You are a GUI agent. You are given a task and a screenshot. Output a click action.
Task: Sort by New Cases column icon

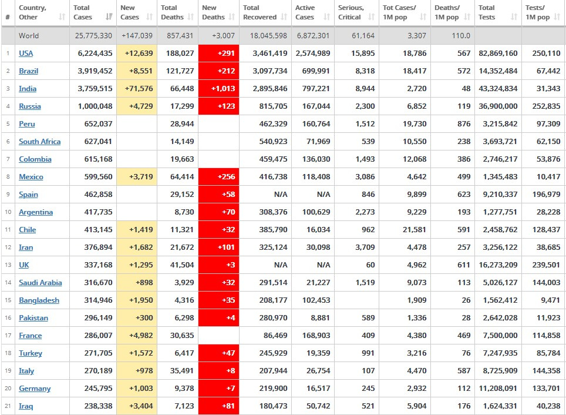pos(150,16)
